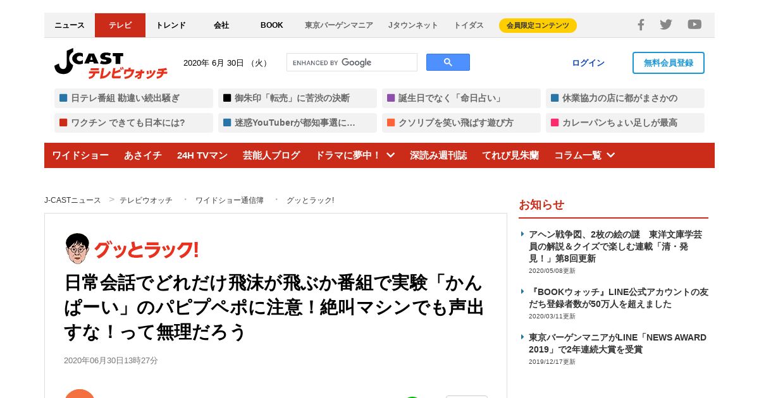Open トイダス link
The width and height of the screenshot is (759, 398).
tap(469, 25)
